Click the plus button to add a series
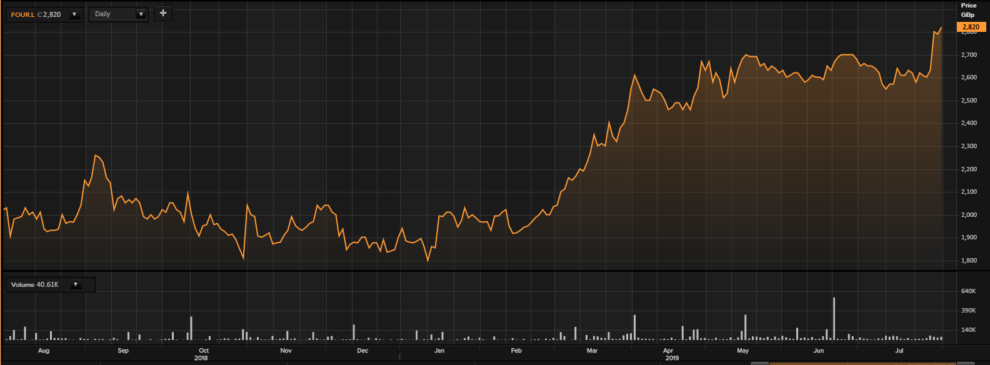 coord(163,13)
